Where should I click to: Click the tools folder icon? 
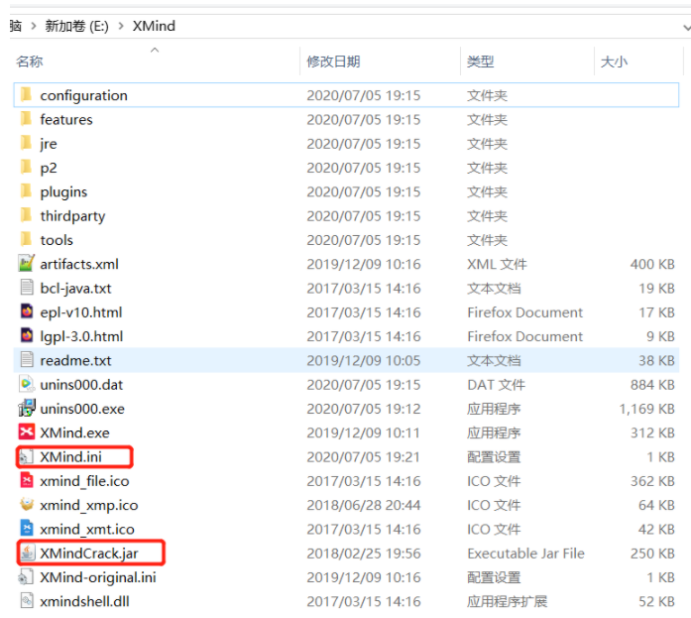[27, 239]
